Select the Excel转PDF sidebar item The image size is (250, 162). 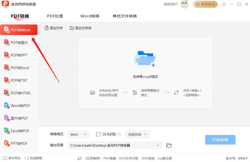point(19,131)
